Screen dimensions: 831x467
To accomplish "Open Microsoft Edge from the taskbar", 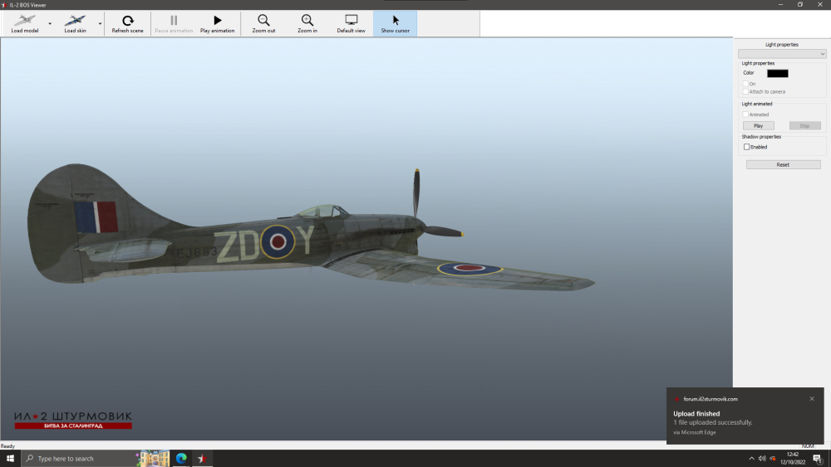I will click(181, 459).
